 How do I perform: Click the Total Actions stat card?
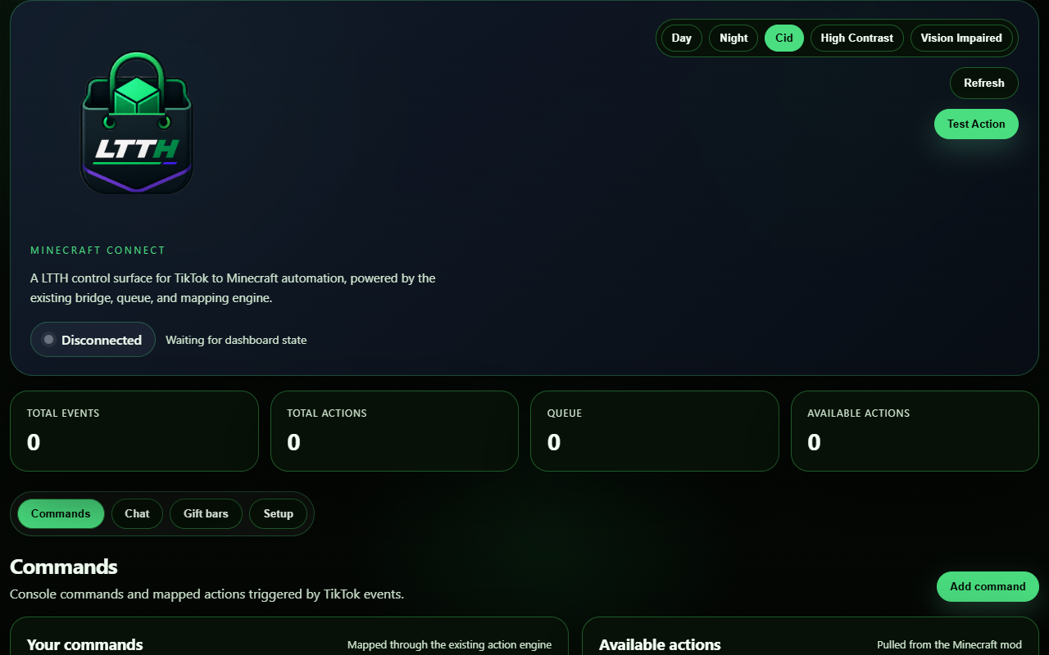point(394,431)
